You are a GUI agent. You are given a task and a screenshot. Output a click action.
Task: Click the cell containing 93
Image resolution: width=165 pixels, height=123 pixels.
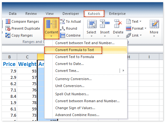point(27,71)
